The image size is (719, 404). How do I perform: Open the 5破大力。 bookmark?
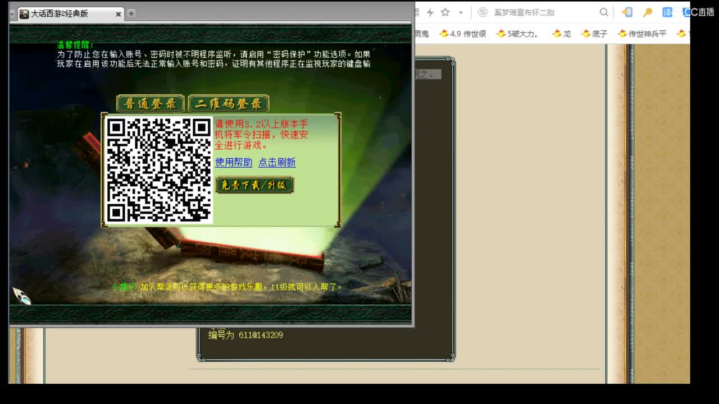[517, 34]
